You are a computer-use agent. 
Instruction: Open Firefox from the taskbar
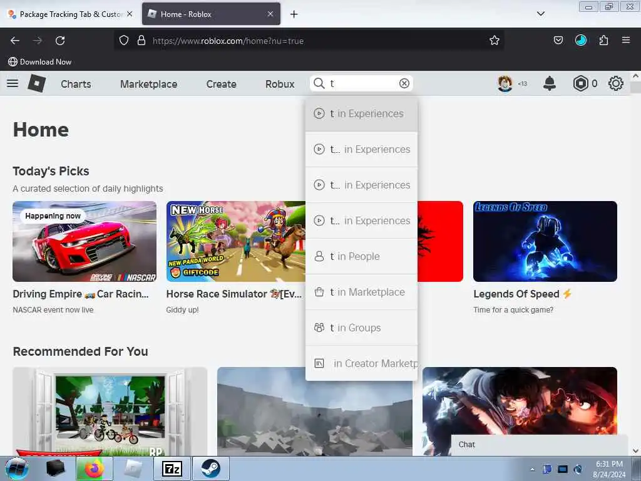(x=95, y=468)
